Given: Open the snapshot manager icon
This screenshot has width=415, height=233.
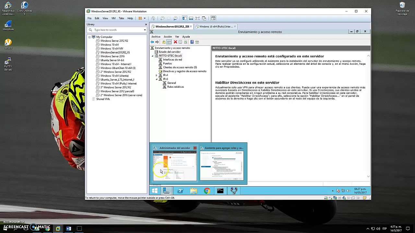Looking at the screenshot, I should [175, 18].
